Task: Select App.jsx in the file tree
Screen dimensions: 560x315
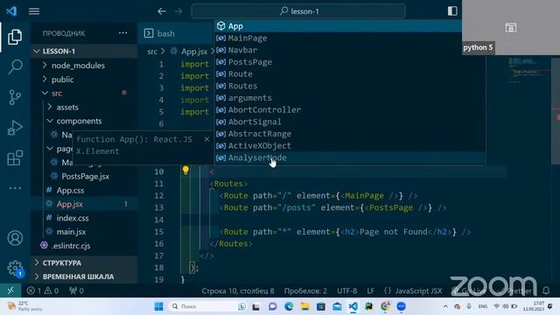Action: [x=69, y=204]
